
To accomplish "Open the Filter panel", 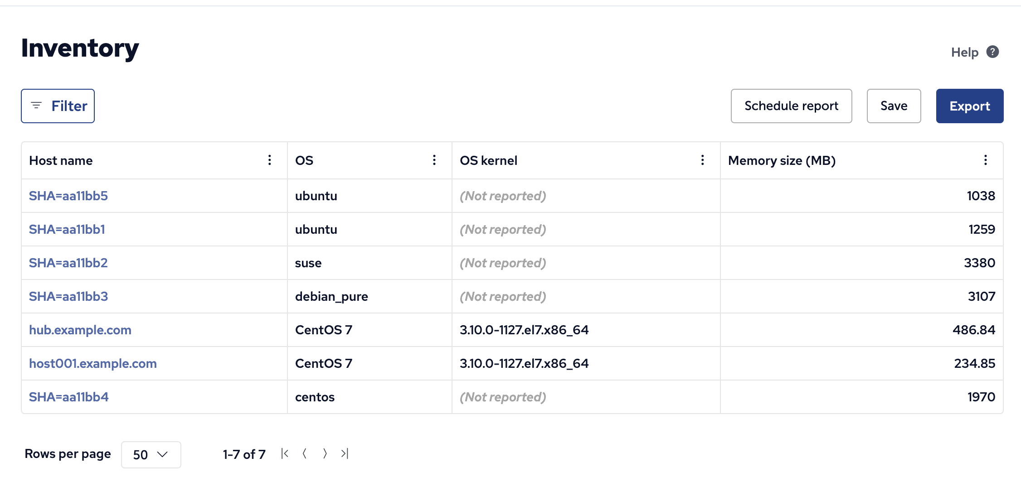I will click(58, 106).
